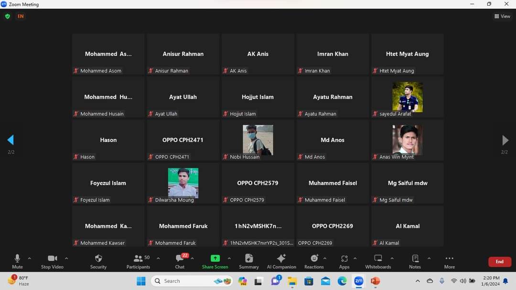
Task: Click the Mute microphone icon
Action: pyautogui.click(x=18, y=258)
